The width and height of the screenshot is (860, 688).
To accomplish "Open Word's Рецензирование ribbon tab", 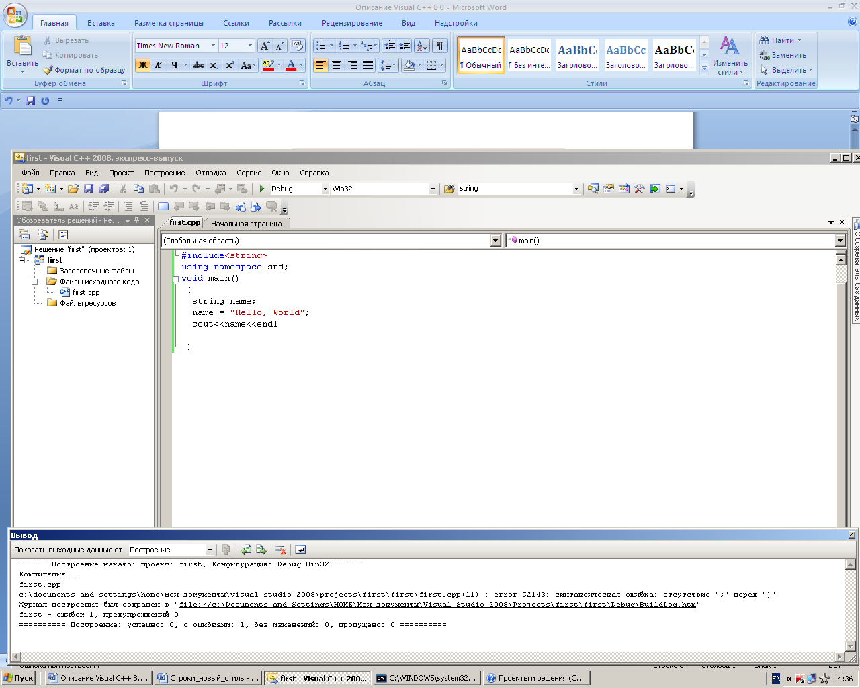I will pyautogui.click(x=352, y=23).
